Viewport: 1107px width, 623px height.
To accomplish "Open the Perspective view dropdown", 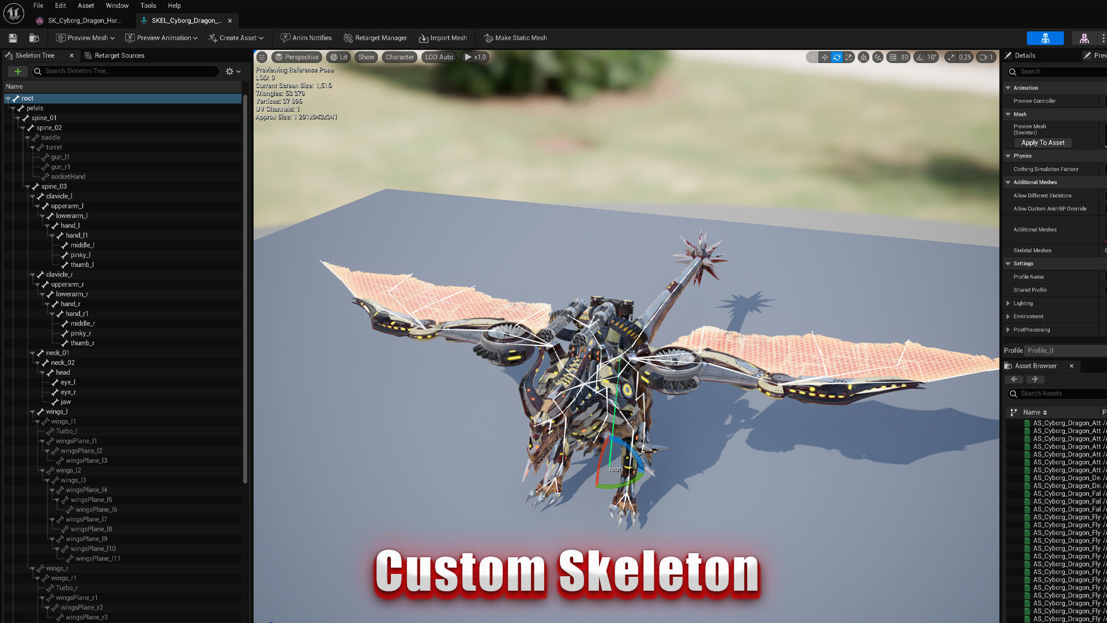I will pyautogui.click(x=297, y=57).
